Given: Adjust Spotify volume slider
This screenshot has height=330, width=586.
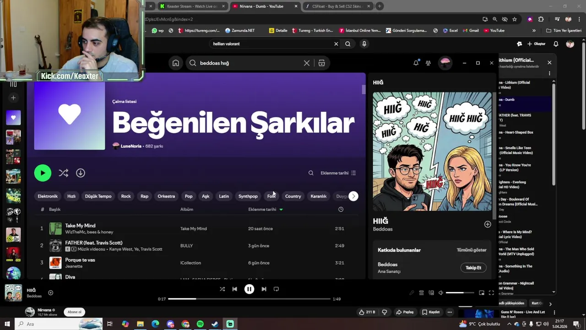Looking at the screenshot, I should coord(460,293).
